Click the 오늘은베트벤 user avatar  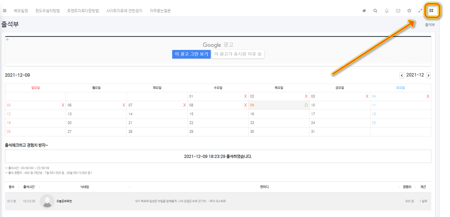point(47,201)
